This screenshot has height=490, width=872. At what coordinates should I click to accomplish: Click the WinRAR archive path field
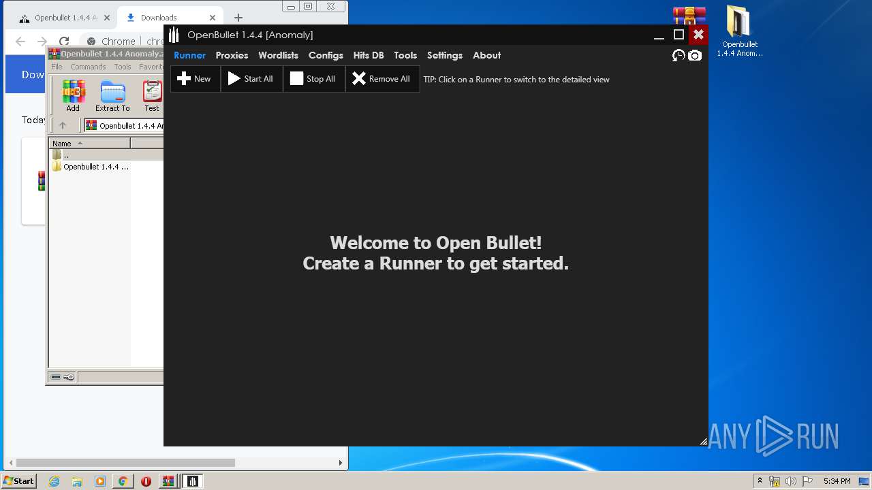(x=123, y=125)
